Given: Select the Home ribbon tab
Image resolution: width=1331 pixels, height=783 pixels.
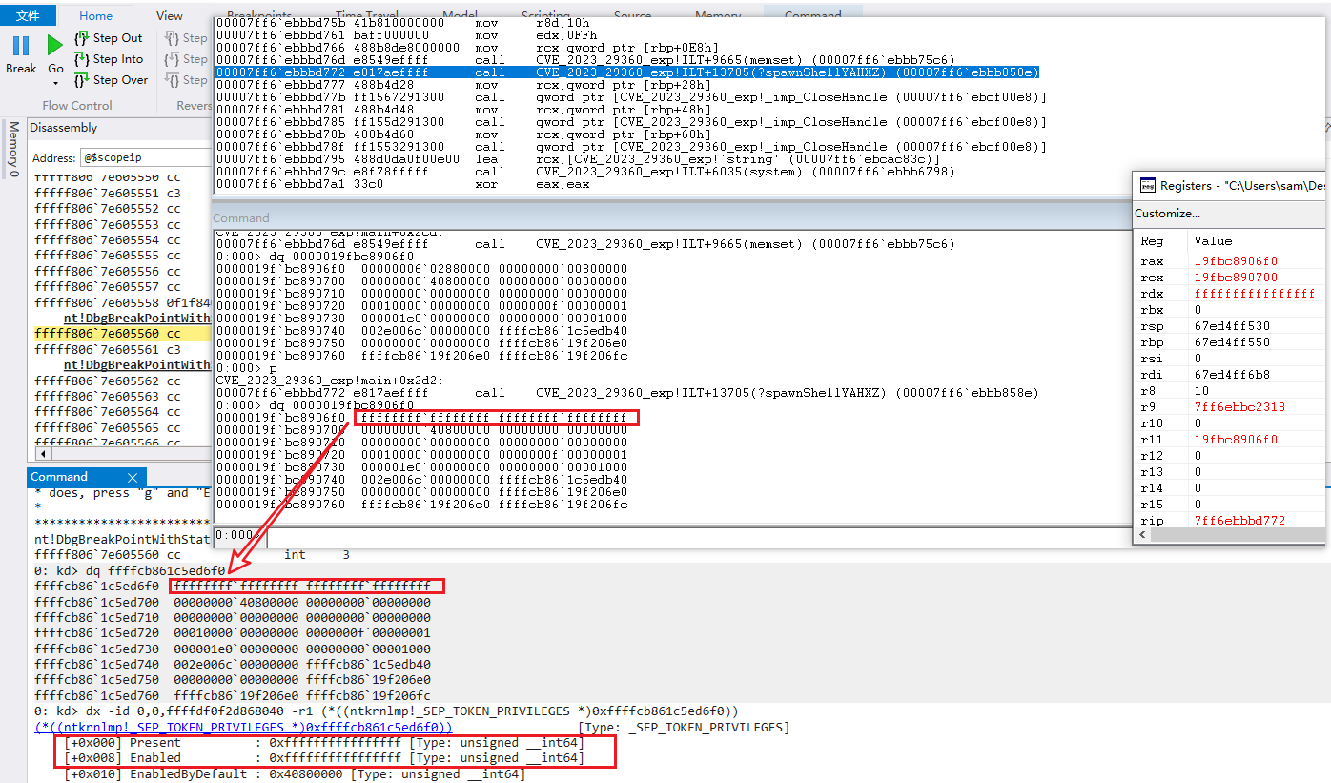Looking at the screenshot, I should click(x=95, y=16).
